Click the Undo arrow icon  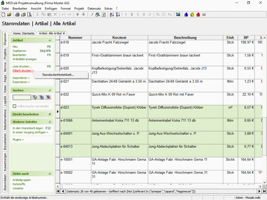click(63, 14)
